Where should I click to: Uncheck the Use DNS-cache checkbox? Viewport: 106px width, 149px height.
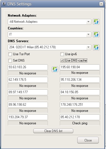pos(62,60)
